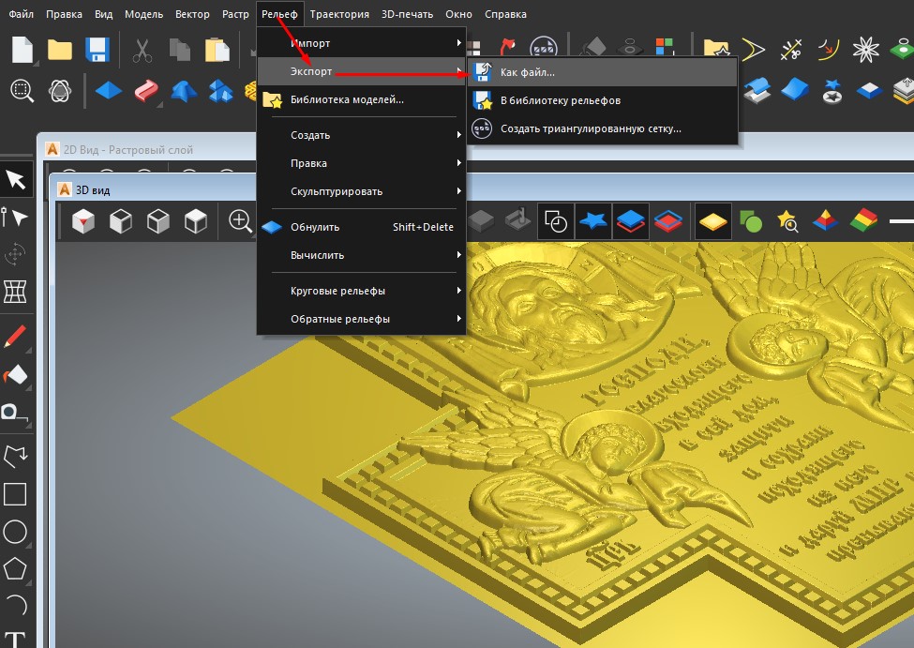This screenshot has width=914, height=648.
Task: Create a new file with the blank page icon
Action: pos(22,50)
